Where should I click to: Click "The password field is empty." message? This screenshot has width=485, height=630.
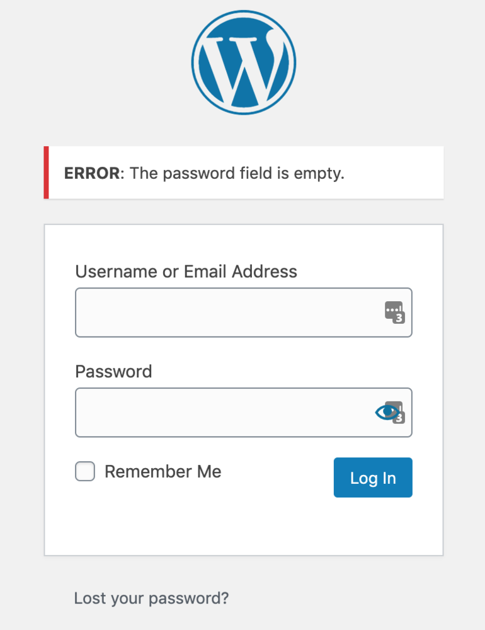pyautogui.click(x=237, y=174)
